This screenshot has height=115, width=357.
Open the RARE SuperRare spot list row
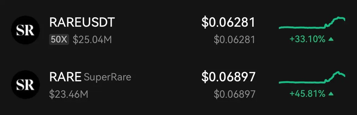[179, 85]
